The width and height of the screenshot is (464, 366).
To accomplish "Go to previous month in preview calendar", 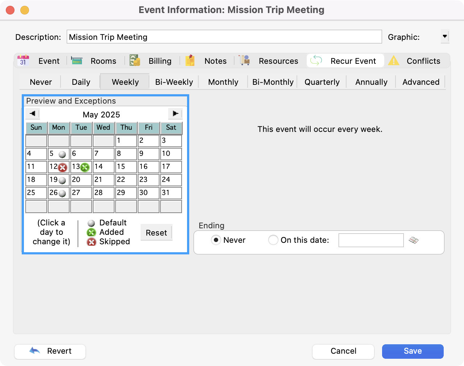I will tap(33, 114).
